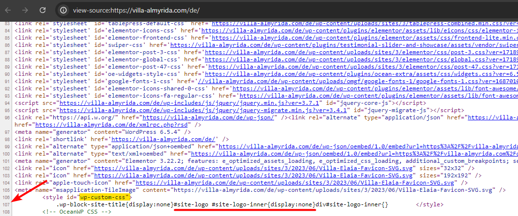This screenshot has width=518, height=216.
Task: Click the highlighted wp-custom-css text
Action: pyautogui.click(x=104, y=197)
